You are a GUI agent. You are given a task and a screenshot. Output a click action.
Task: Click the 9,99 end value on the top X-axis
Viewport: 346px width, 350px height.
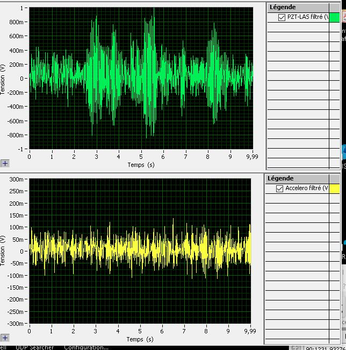click(x=253, y=157)
